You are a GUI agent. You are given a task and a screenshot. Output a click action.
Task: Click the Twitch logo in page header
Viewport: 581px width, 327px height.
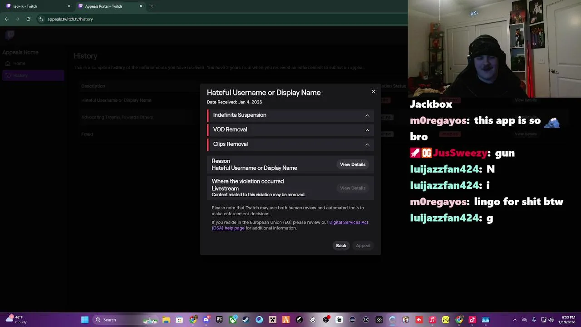[x=10, y=35]
